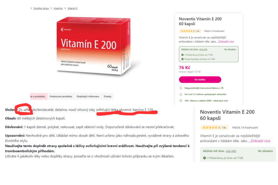The width and height of the screenshot is (278, 185).
Task: Open the Dotazy tab
Action: click(x=108, y=96)
